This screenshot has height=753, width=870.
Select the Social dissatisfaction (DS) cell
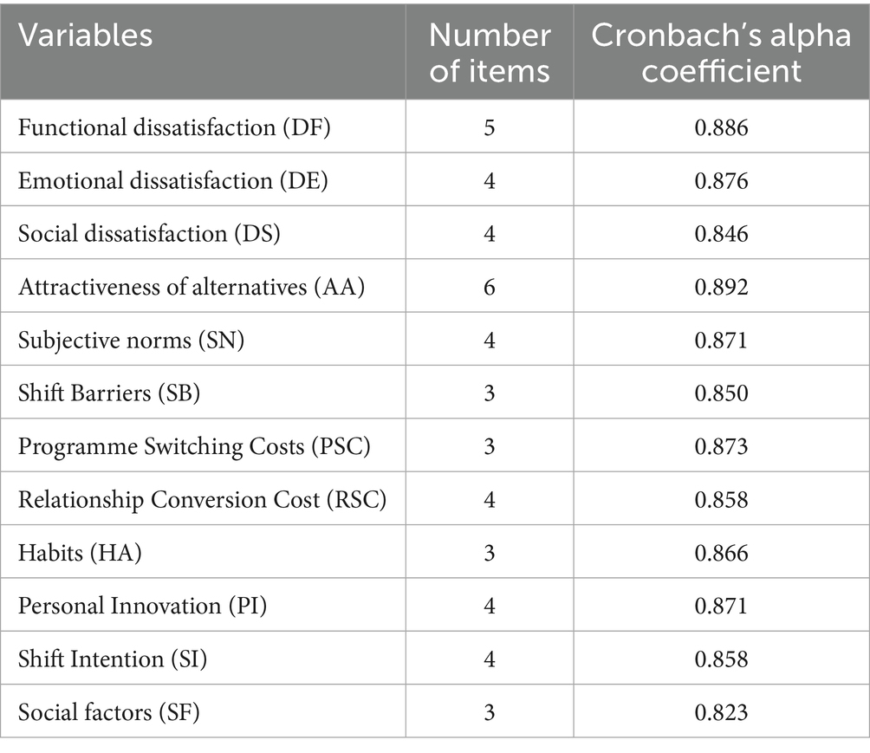tap(149, 234)
